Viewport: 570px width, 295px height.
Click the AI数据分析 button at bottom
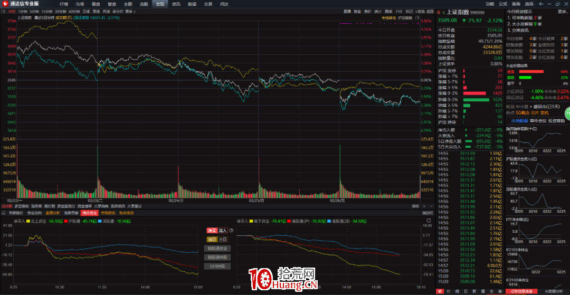pos(553,291)
